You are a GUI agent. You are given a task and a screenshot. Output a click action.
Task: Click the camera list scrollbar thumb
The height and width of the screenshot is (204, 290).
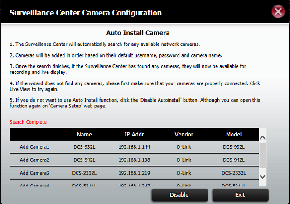[263, 155]
